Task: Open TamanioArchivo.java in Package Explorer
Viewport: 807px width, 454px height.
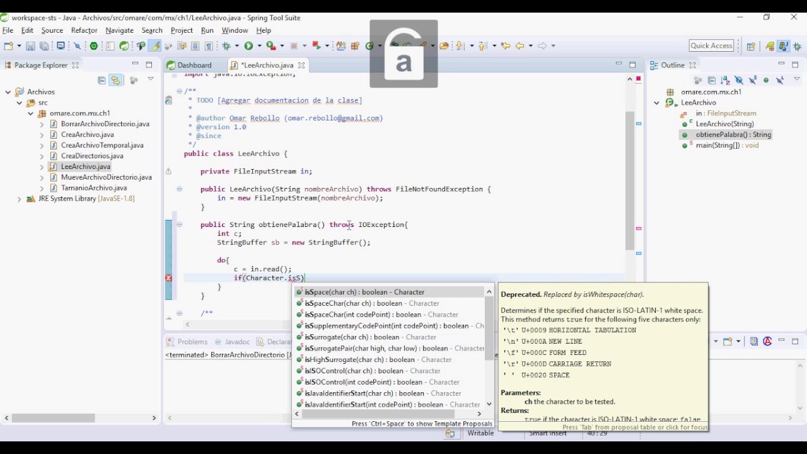Action: (94, 188)
